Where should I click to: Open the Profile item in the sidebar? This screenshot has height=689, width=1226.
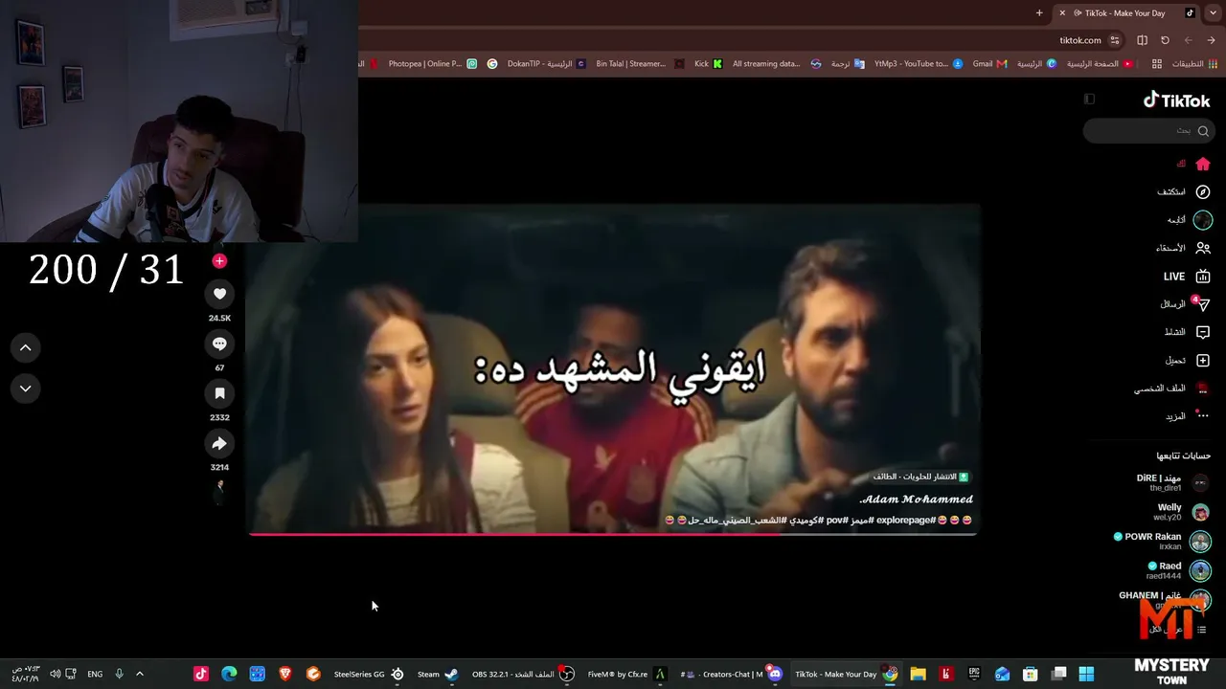(1172, 389)
